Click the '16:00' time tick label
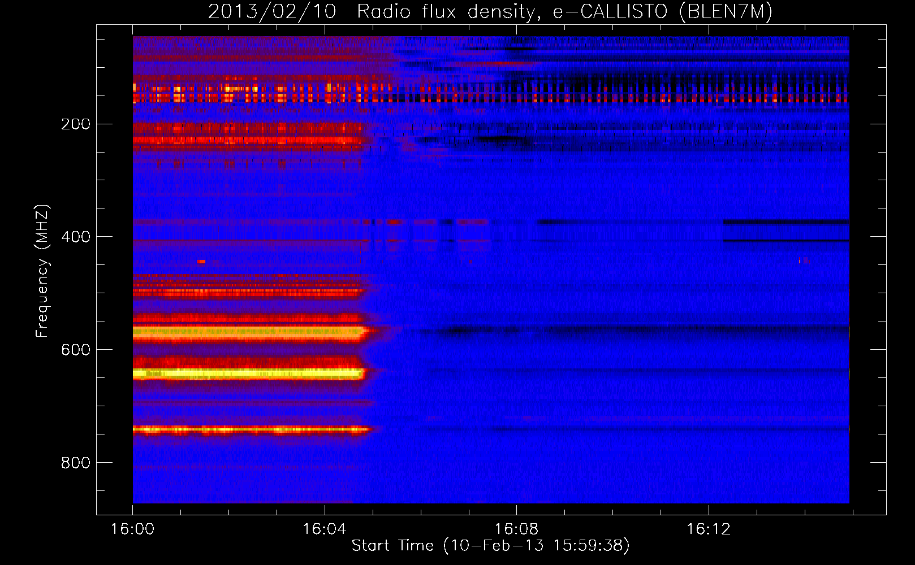This screenshot has height=565, width=915. click(132, 529)
